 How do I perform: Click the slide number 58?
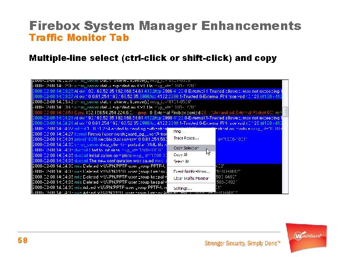tap(23, 241)
